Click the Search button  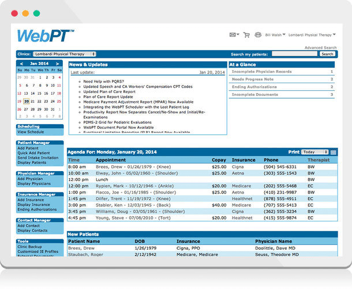[327, 54]
